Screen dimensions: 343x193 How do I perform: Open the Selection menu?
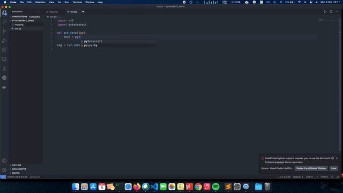tap(40, 2)
